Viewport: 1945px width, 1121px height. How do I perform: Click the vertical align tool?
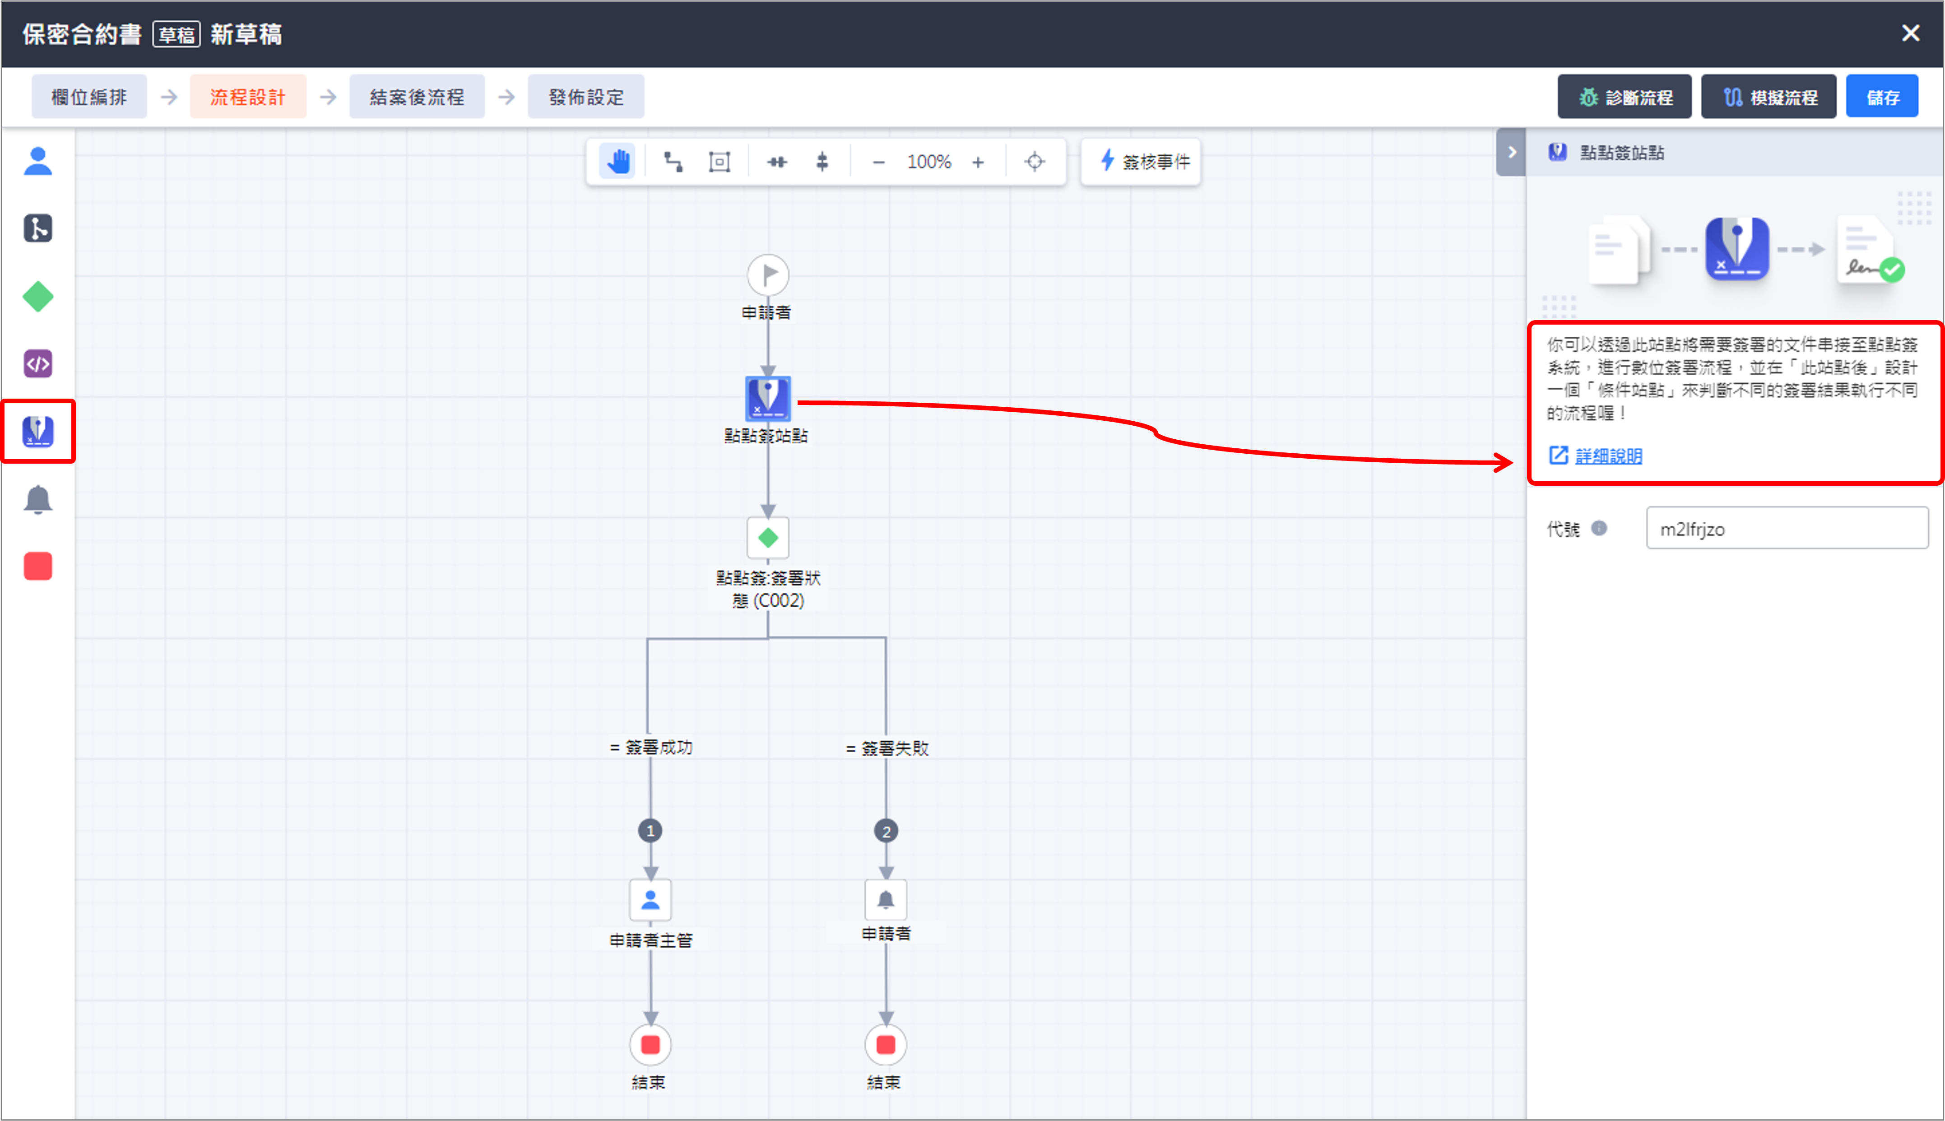[822, 162]
